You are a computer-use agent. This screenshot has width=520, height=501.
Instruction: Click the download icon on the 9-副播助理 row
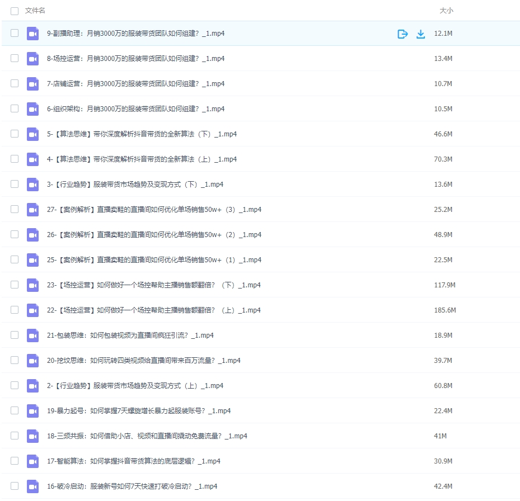click(x=421, y=34)
